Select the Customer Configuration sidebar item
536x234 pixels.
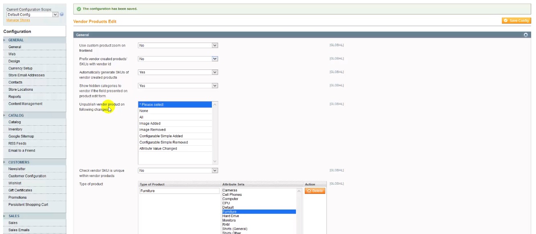tap(27, 176)
